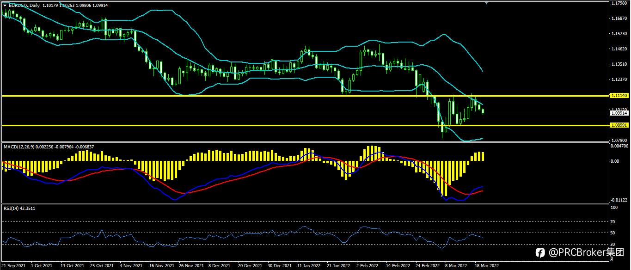The width and height of the screenshot is (631, 270).
Task: Click the RSI scale value 30
Action: coord(613,244)
